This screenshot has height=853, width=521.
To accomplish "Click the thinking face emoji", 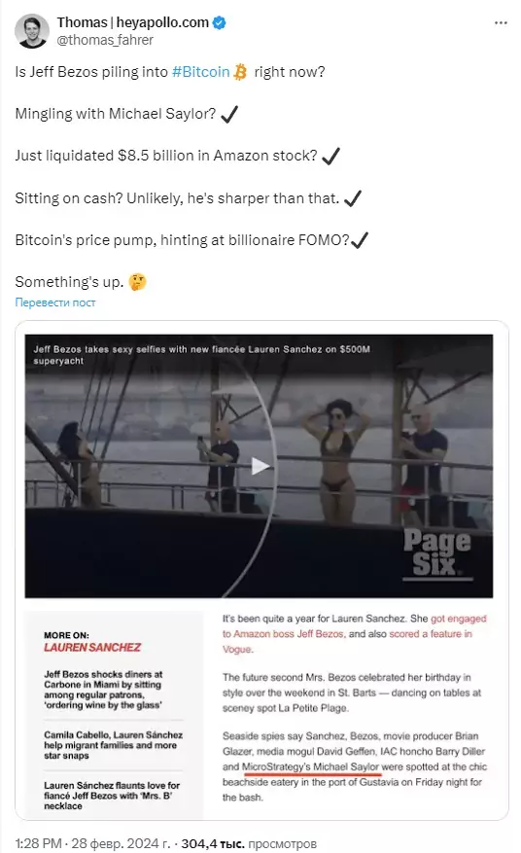I will 138,282.
